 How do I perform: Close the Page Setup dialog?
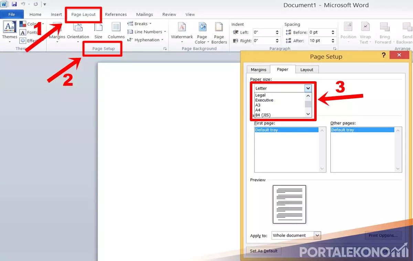(399, 55)
